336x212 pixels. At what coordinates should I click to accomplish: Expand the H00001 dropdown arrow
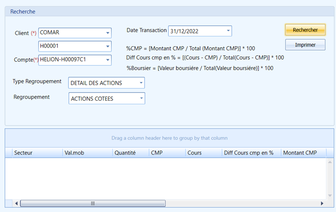pyautogui.click(x=108, y=46)
